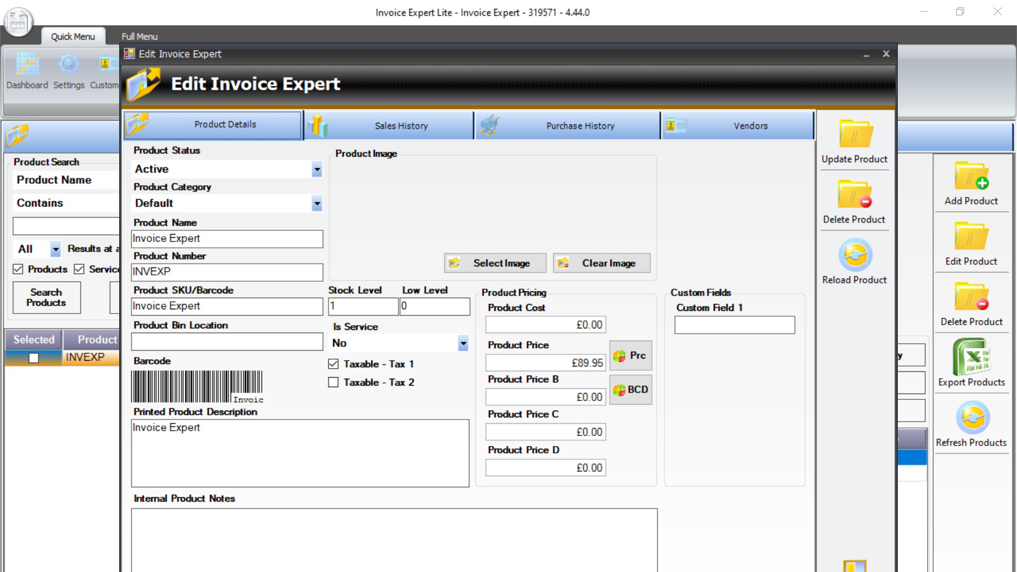
Task: Click the application orb menu button
Action: coord(18,22)
